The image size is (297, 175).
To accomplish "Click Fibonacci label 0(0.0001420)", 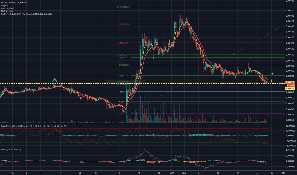I will click(x=125, y=24).
